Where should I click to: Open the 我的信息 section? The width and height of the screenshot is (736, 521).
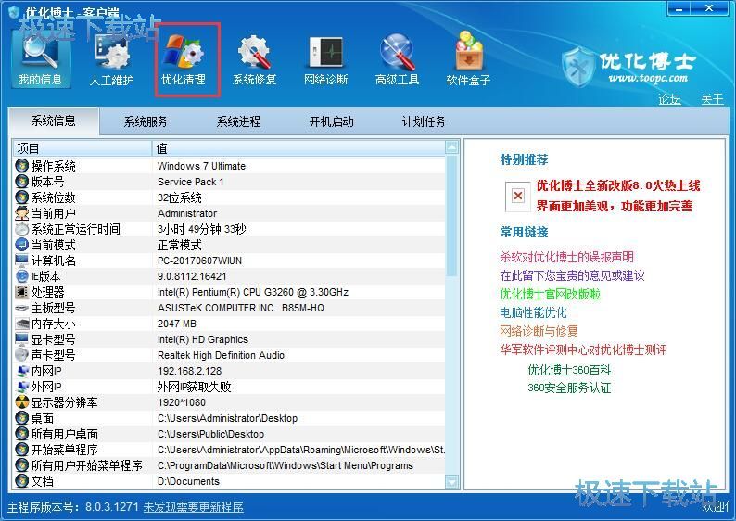point(41,58)
